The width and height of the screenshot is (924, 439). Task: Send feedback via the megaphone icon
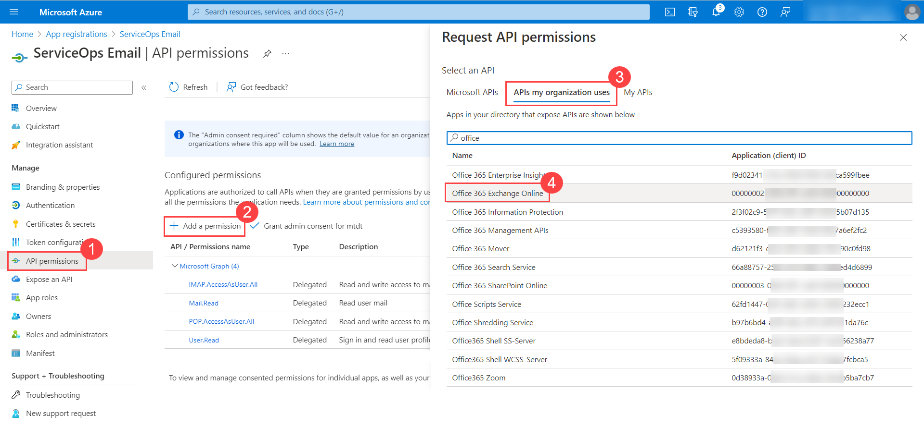(785, 12)
